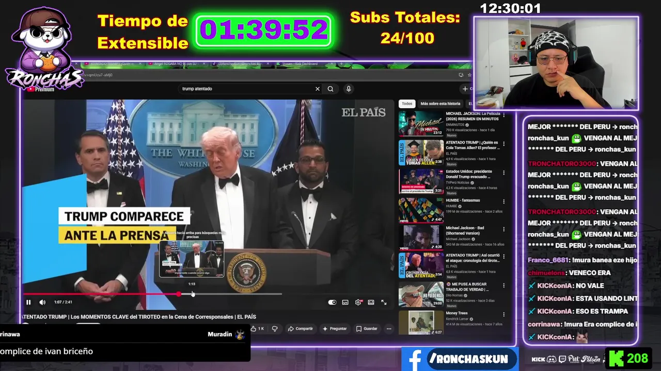The height and width of the screenshot is (371, 661).
Task: Share the video via Compartir
Action: [x=301, y=329]
